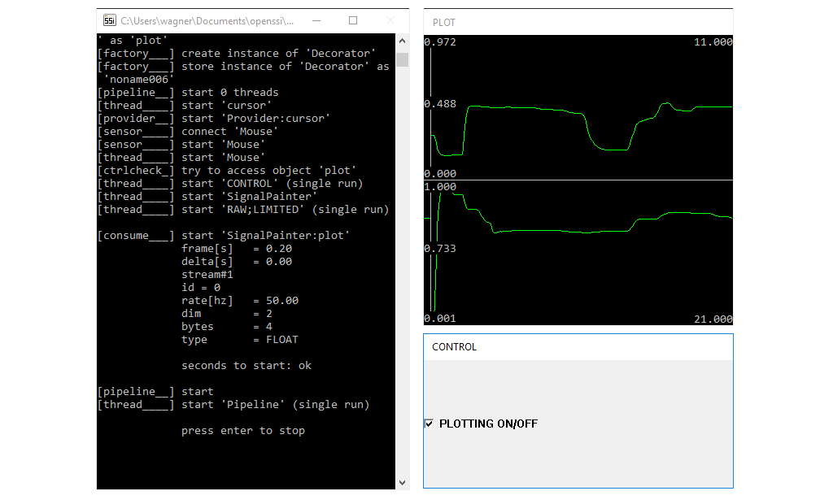
Task: Click the scrollbar up arrow in the console
Action: pos(402,38)
